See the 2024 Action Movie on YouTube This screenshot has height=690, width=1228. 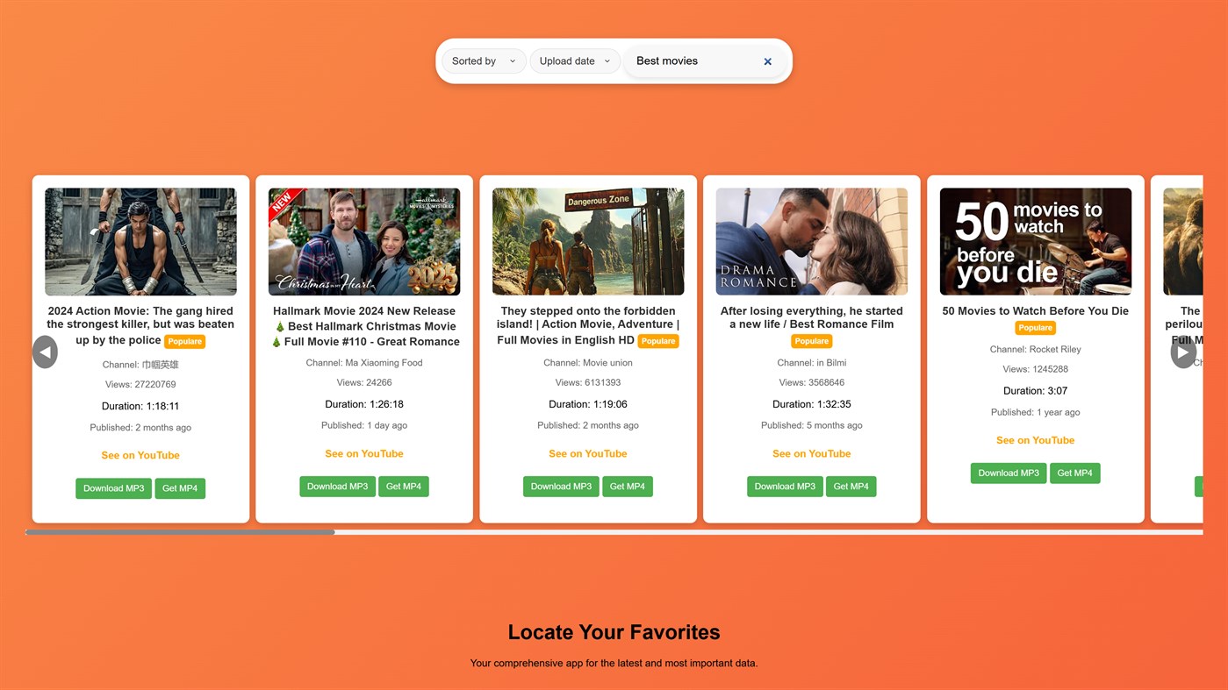click(140, 455)
